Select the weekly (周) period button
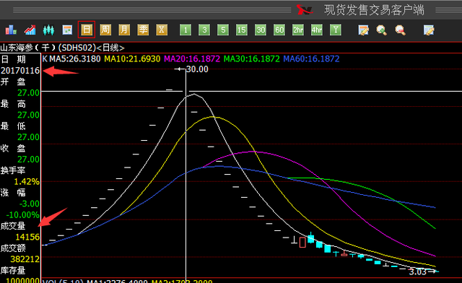This screenshot has height=283, width=462. (x=105, y=30)
